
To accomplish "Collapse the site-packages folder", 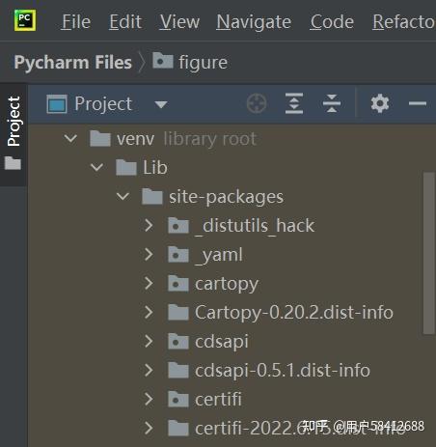I will [123, 196].
